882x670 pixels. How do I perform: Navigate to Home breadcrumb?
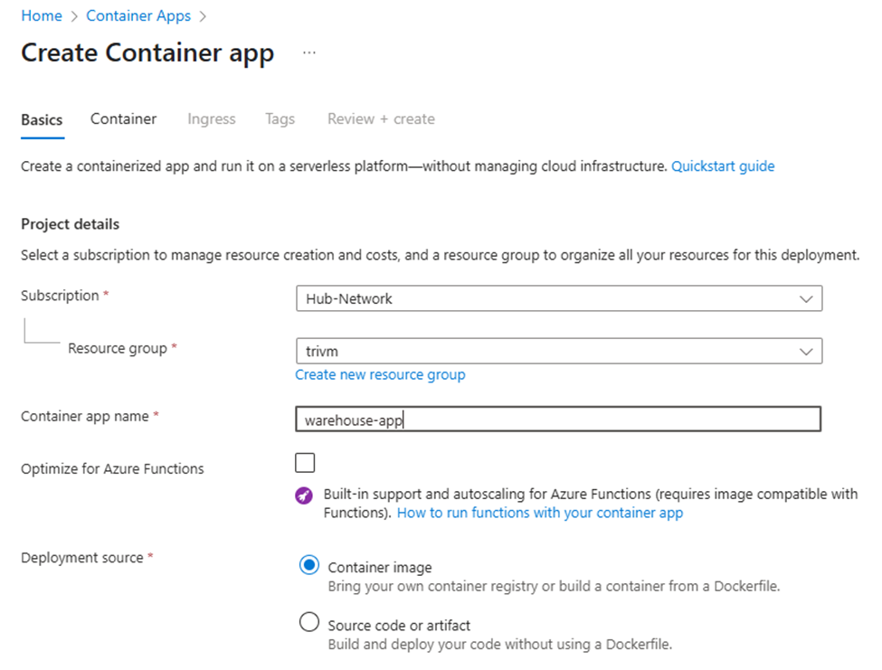[x=42, y=15]
